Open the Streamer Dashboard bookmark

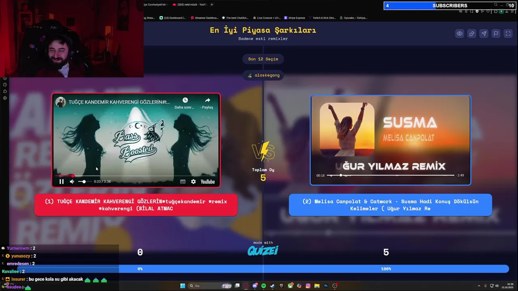tap(204, 18)
